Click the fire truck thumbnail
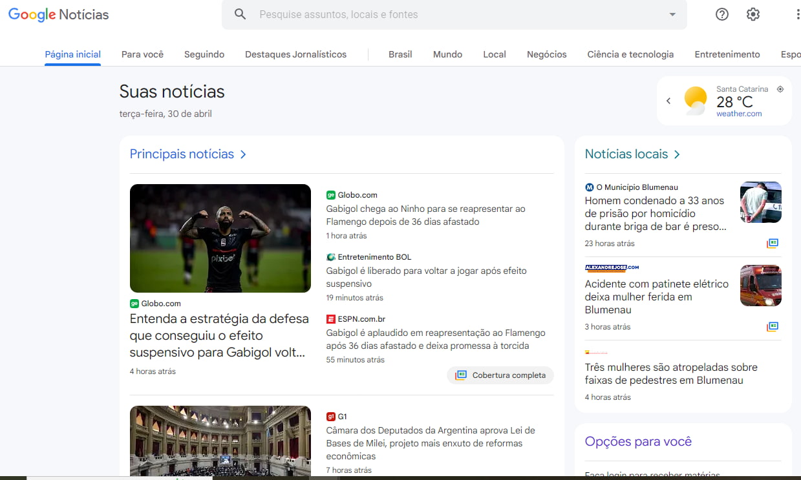 pyautogui.click(x=761, y=286)
